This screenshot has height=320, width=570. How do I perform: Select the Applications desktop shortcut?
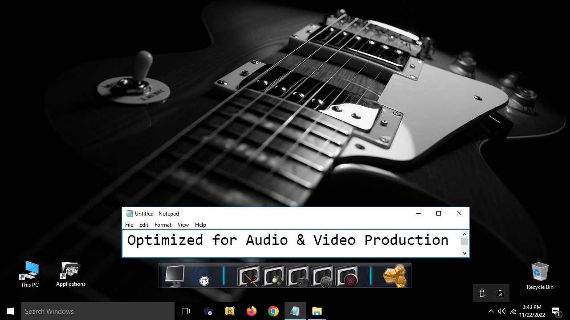(70, 274)
